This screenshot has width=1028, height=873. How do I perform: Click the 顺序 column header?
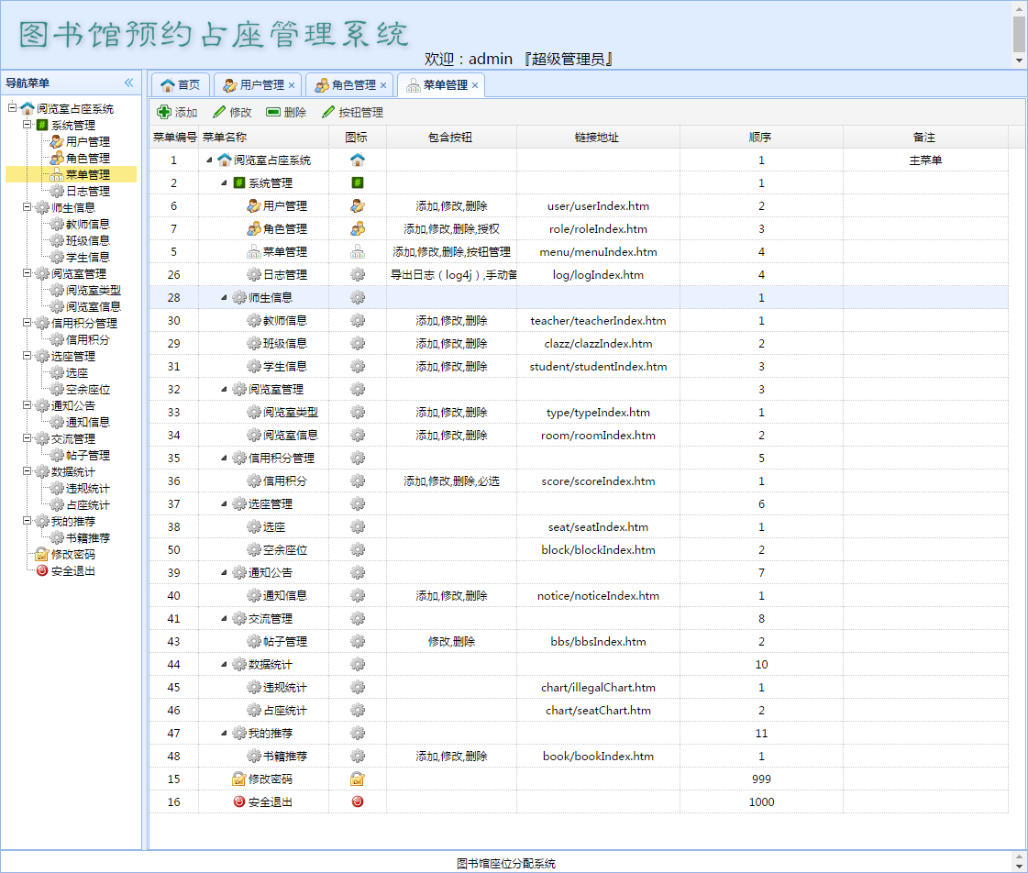pyautogui.click(x=760, y=137)
